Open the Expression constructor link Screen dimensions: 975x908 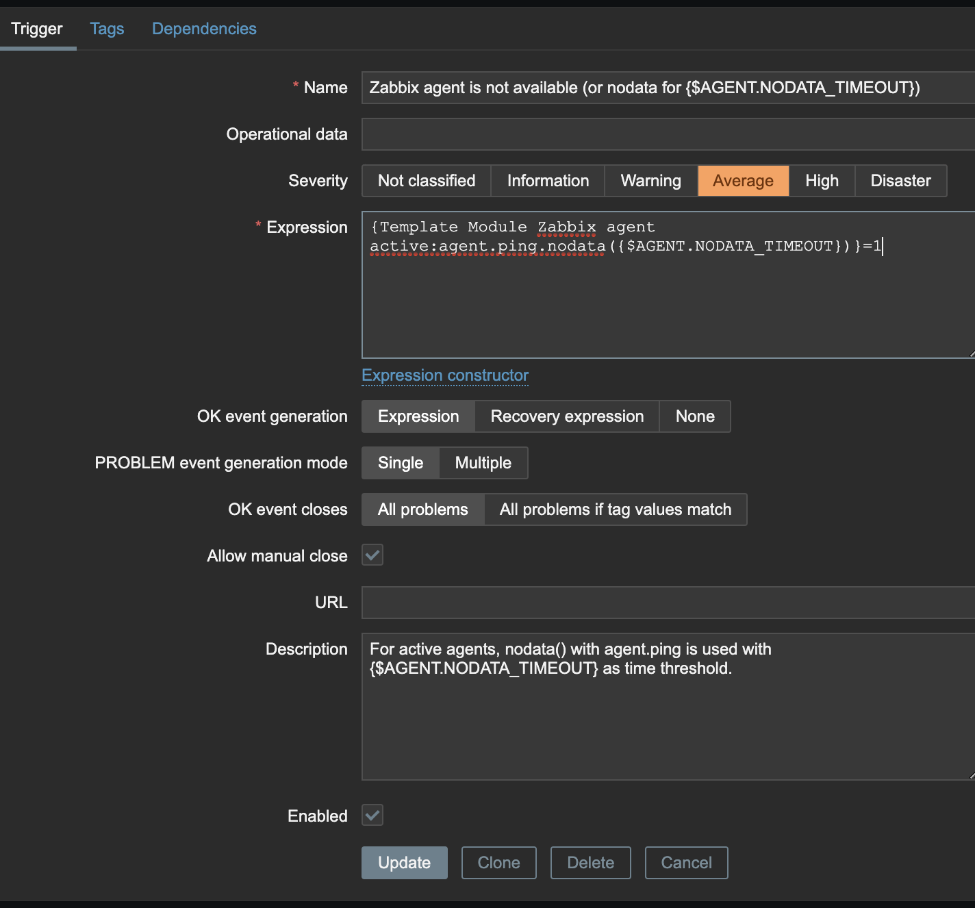[445, 375]
